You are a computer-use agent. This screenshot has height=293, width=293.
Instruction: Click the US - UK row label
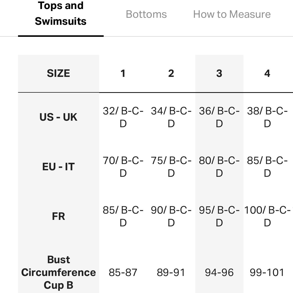click(x=59, y=117)
